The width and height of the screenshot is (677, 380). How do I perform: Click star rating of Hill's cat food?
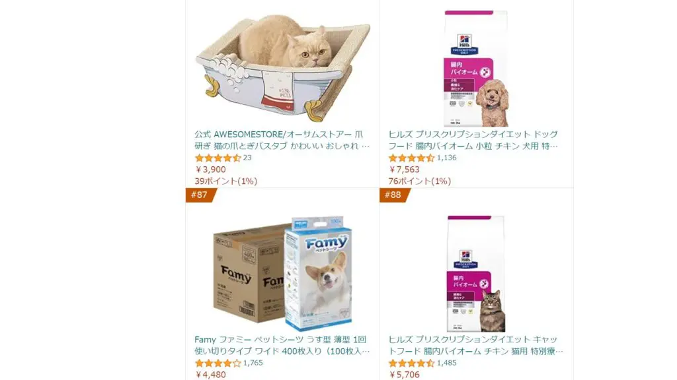pyautogui.click(x=411, y=363)
